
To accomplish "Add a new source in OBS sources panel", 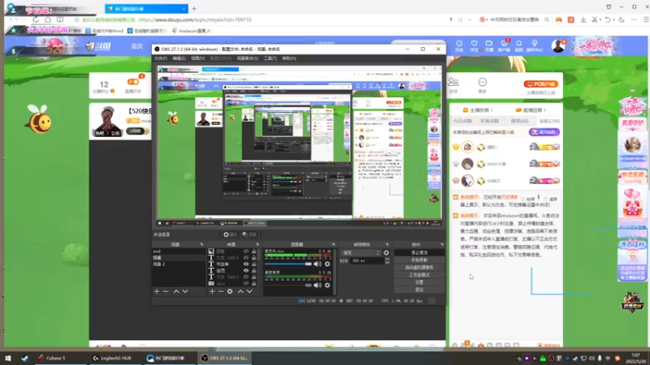I will point(212,291).
